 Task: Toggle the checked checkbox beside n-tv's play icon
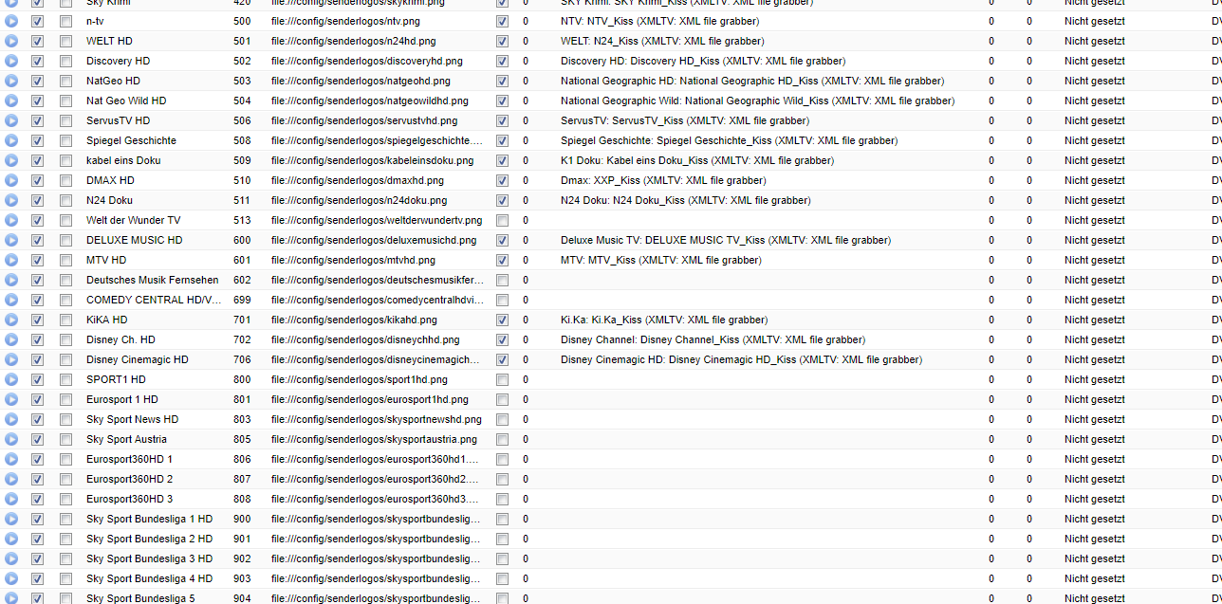(37, 21)
